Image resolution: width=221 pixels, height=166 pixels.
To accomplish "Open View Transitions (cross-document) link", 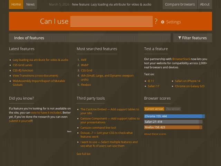I will (x=35, y=75).
